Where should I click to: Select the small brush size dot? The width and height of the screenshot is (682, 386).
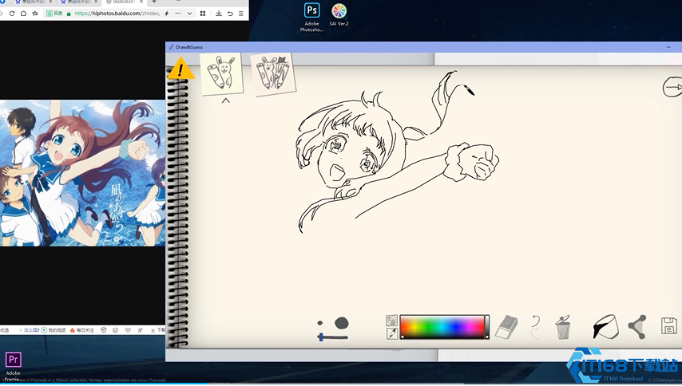click(321, 324)
